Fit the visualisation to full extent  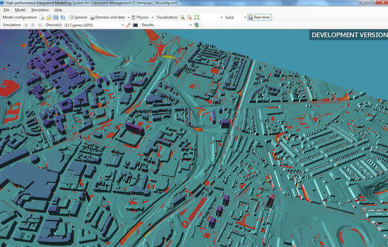(x=197, y=18)
